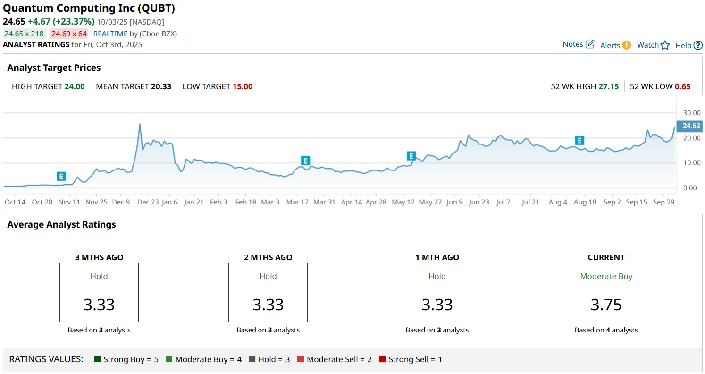705x374 pixels.
Task: Click the Average Analyst Ratings heading
Action: coord(61,224)
